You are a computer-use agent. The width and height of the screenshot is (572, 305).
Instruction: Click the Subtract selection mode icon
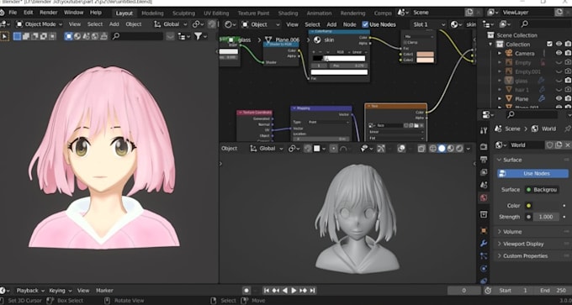coord(35,36)
